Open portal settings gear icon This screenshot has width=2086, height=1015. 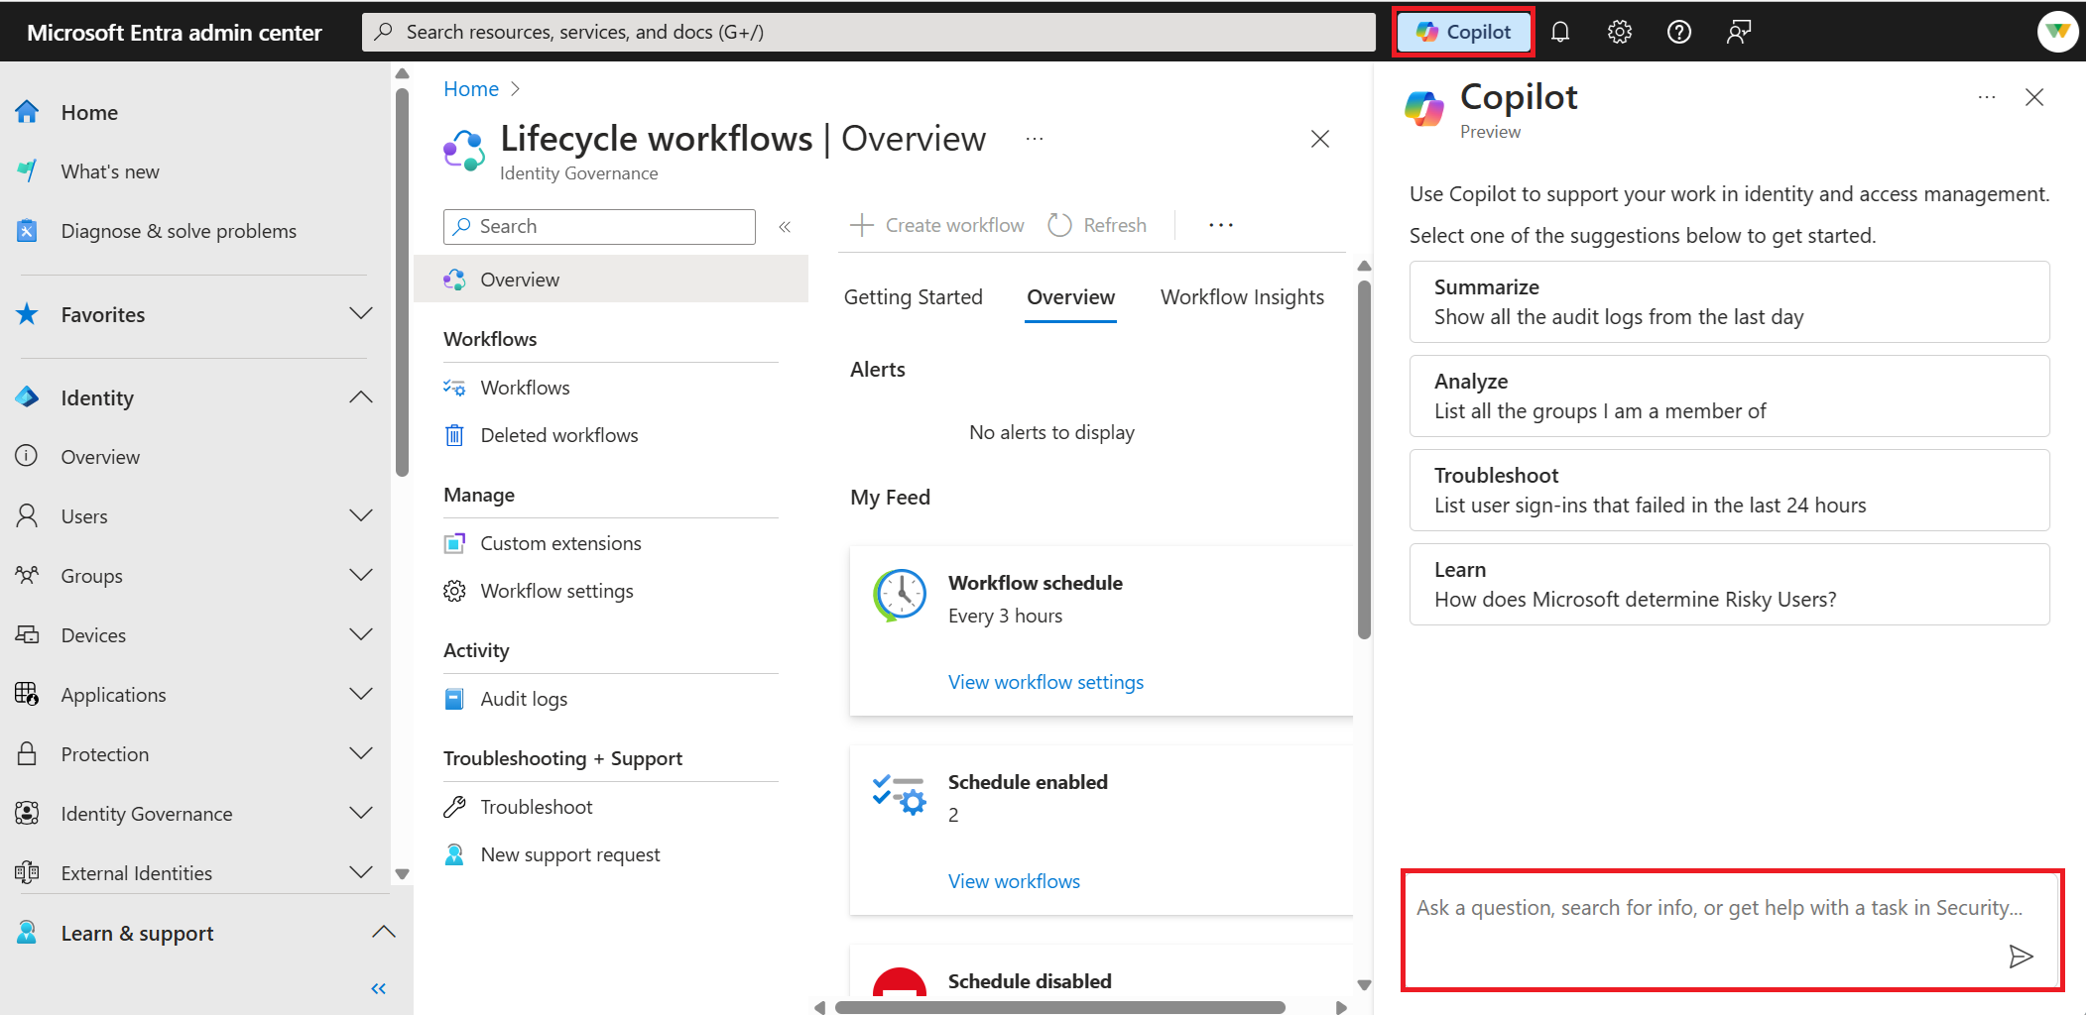point(1620,32)
